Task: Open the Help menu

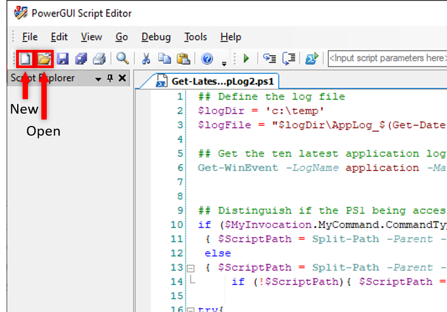Action: click(230, 37)
